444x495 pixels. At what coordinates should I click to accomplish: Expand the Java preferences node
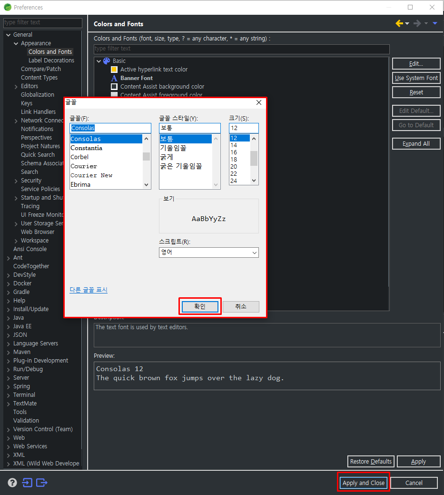pos(9,318)
